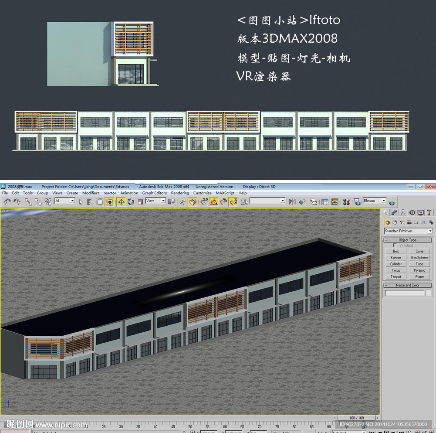The image size is (436, 433).
Task: Collapse the Name and Color rollout
Action: tap(408, 285)
